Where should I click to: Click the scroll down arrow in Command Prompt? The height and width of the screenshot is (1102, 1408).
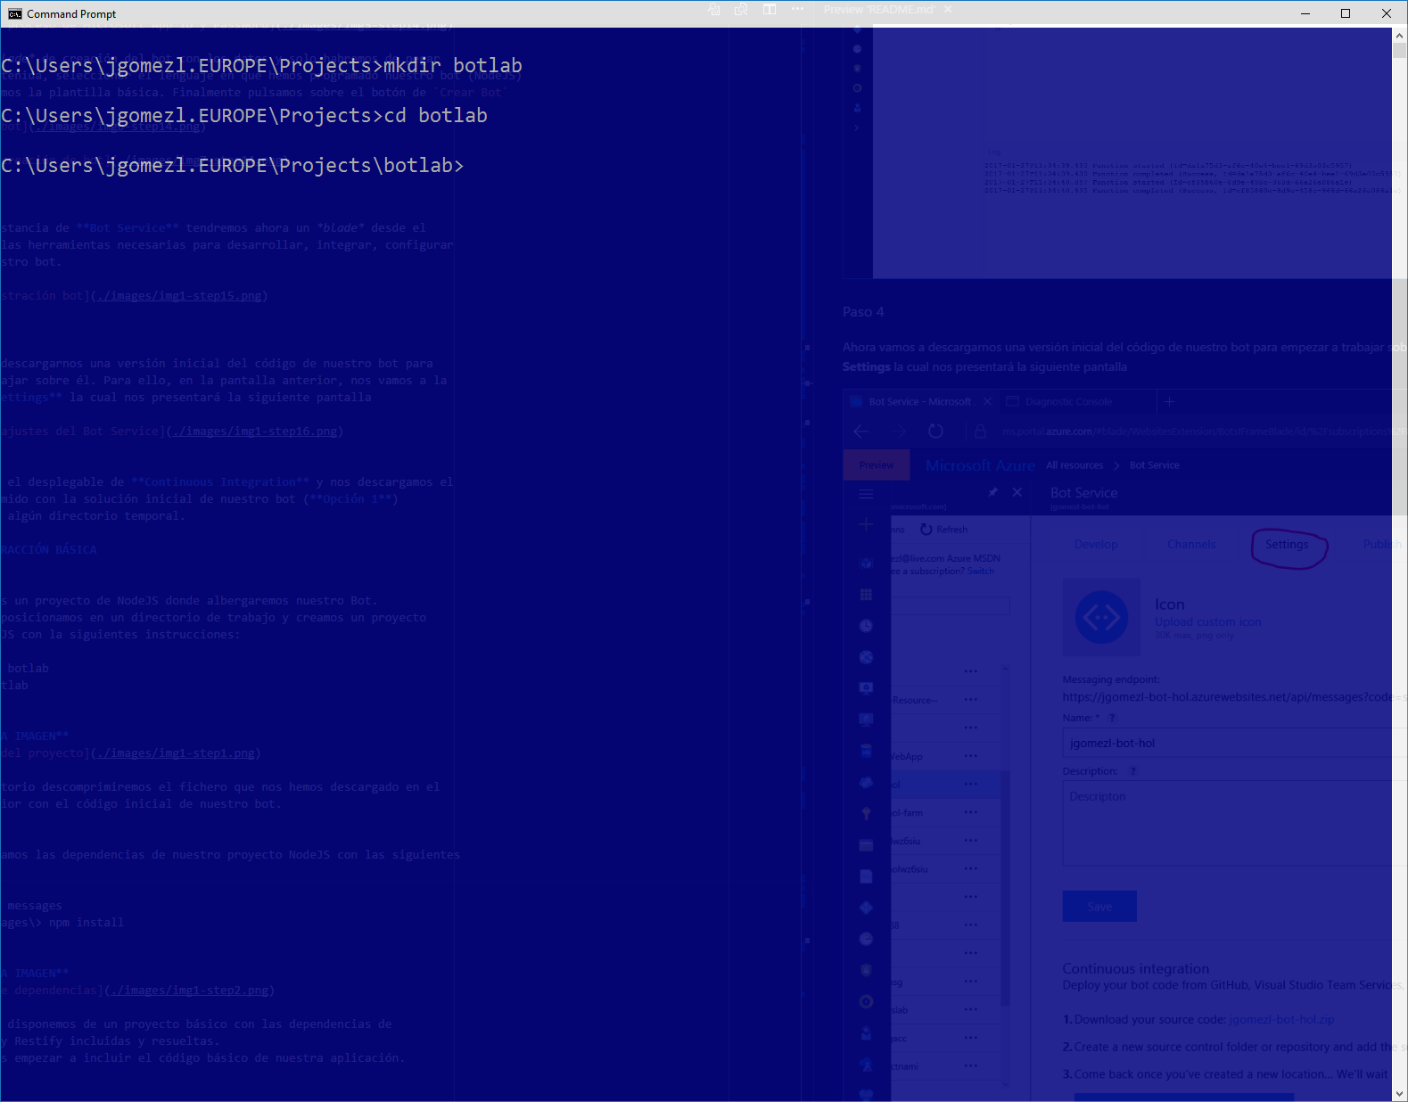point(1400,1093)
